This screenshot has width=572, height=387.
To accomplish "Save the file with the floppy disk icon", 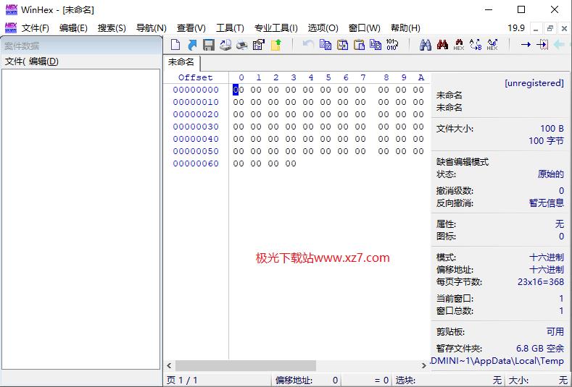I will [209, 45].
